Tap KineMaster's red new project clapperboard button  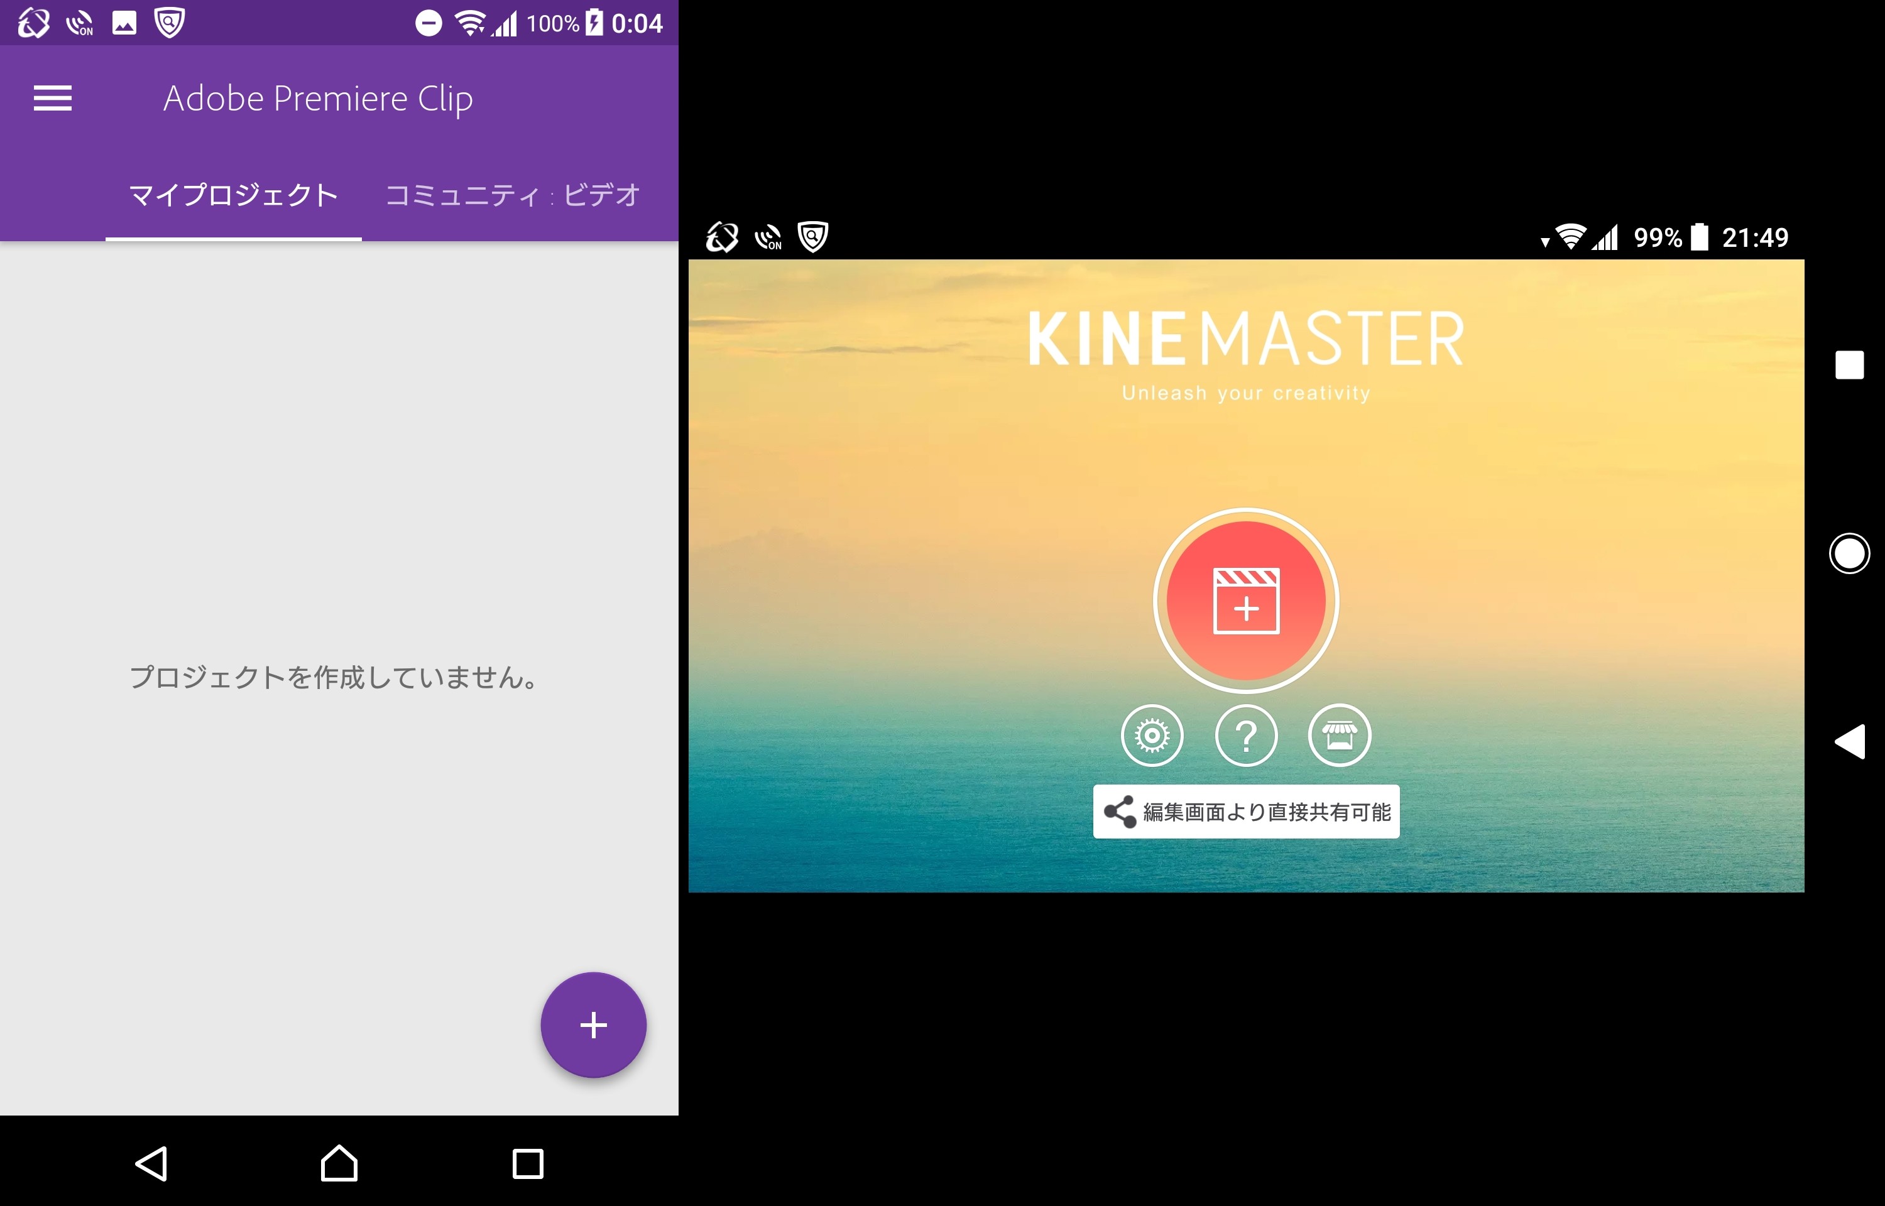point(1245,600)
